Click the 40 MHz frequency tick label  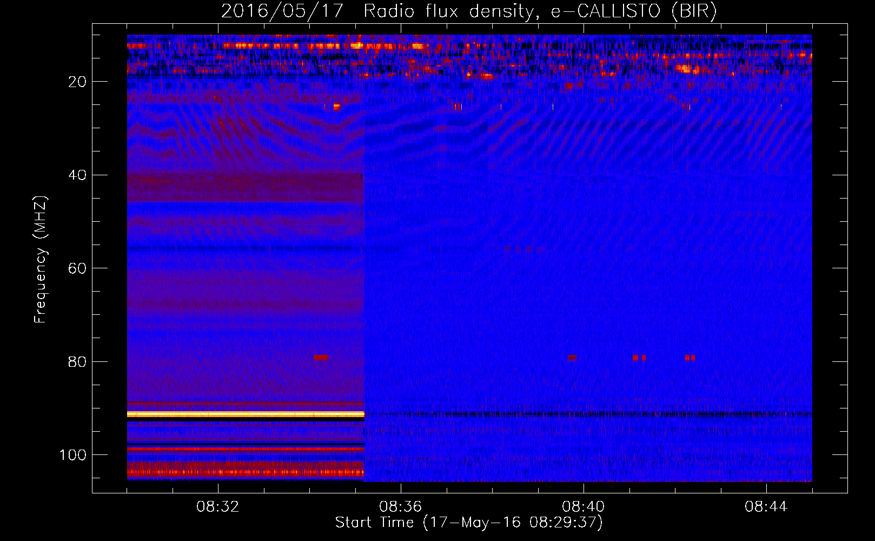click(x=78, y=175)
